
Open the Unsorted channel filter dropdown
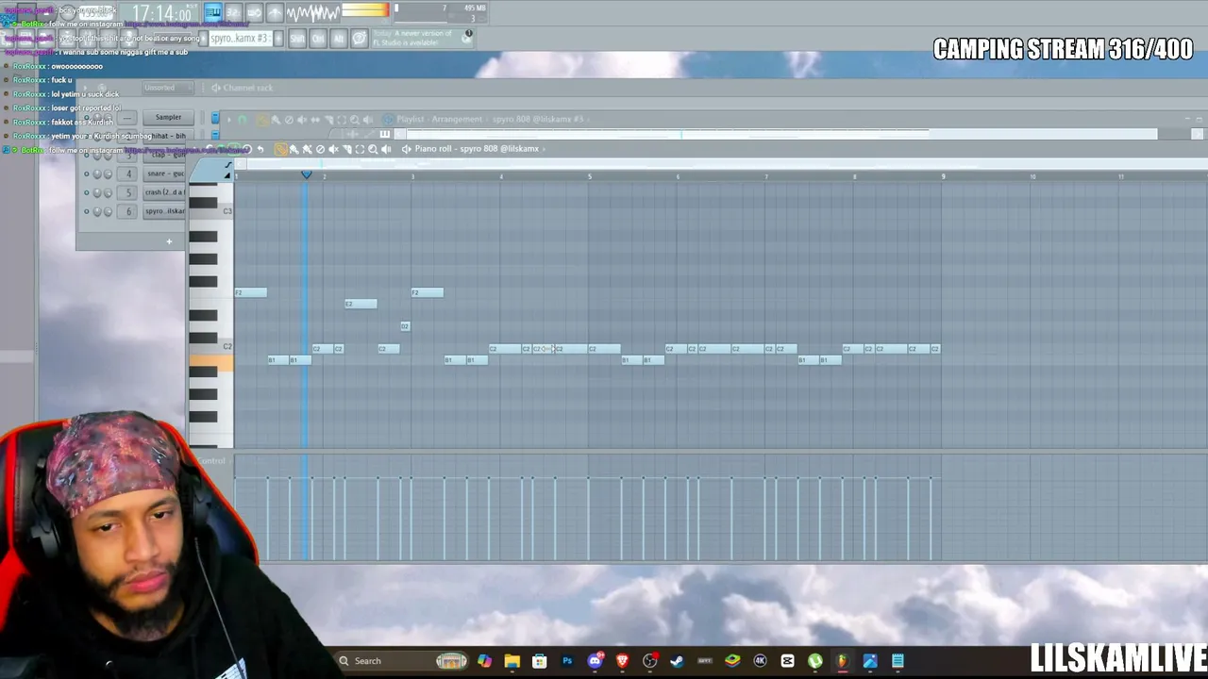click(x=167, y=88)
